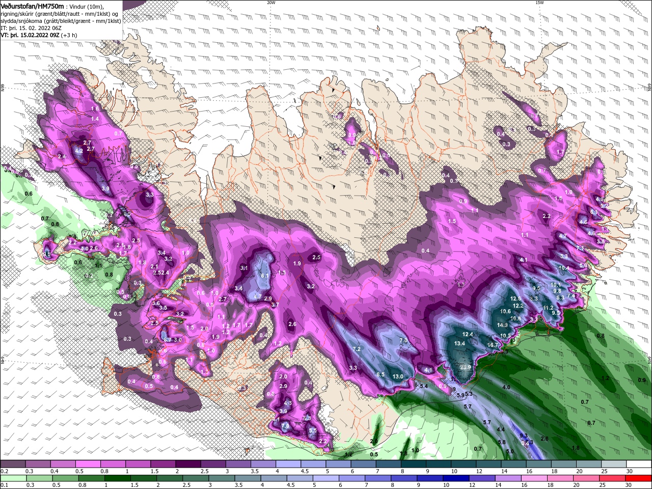The width and height of the screenshot is (652, 489).
Task: Click the '0.1' label in the bottom legend row
Action: pyautogui.click(x=4, y=485)
